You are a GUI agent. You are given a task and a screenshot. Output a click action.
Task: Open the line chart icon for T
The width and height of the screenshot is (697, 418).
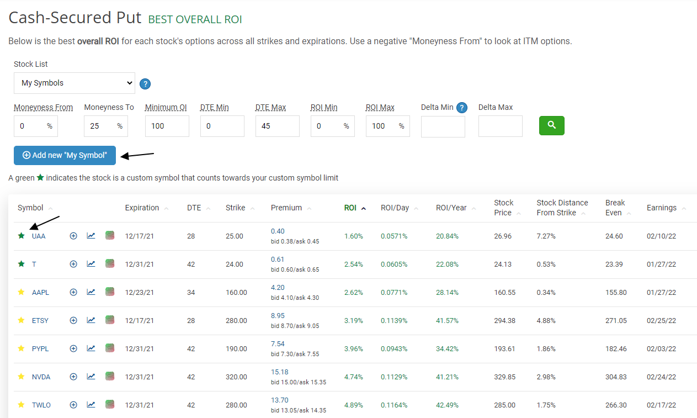[91, 264]
